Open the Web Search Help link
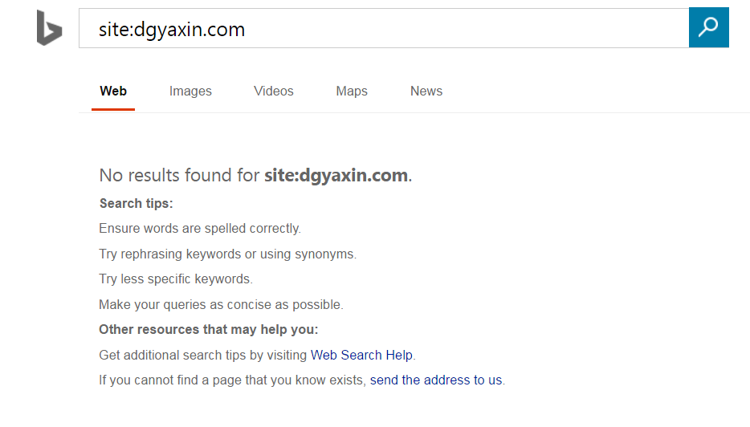Viewport: 750px width, 427px height. point(361,355)
